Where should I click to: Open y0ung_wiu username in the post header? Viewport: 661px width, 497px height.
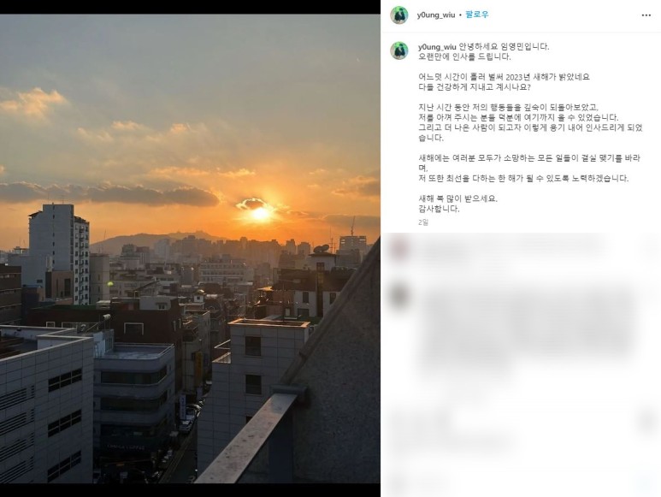click(x=436, y=15)
